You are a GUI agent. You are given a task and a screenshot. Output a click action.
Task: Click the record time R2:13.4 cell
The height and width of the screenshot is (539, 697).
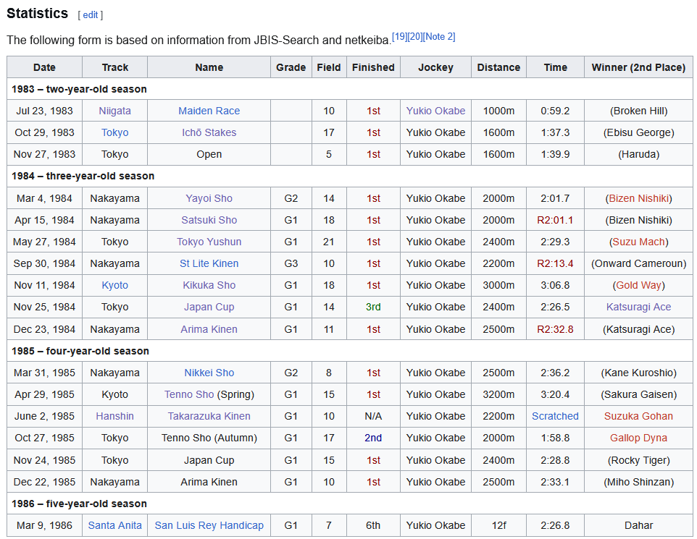[x=555, y=264]
